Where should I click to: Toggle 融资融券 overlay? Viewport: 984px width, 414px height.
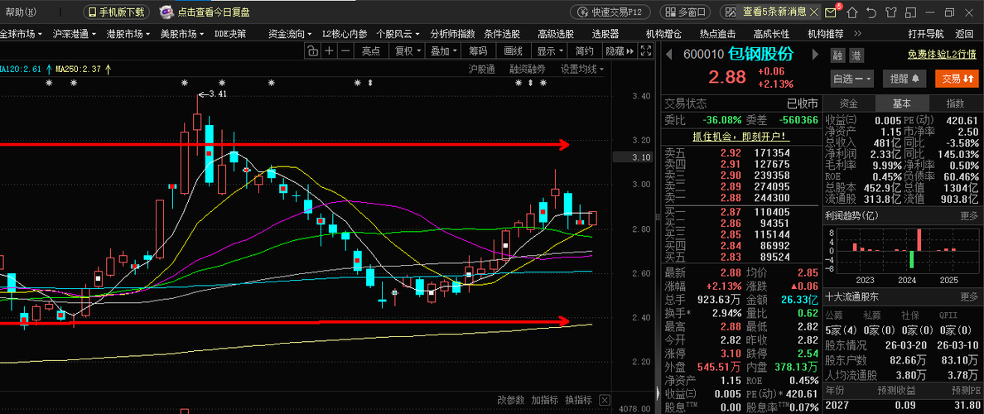[x=527, y=69]
